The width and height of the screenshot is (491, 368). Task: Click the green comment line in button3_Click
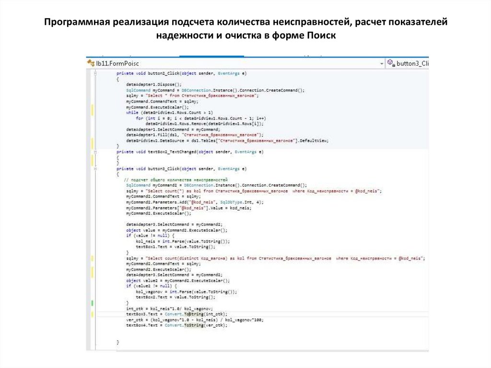[x=175, y=180]
